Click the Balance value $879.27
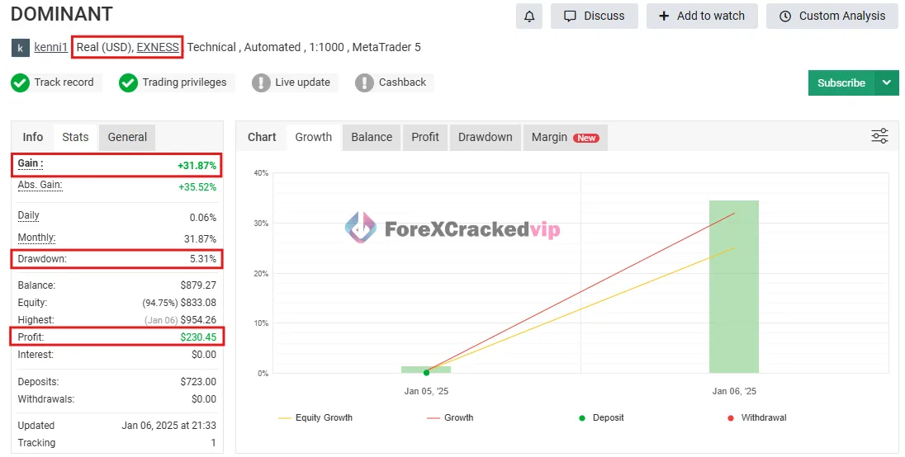Screen dimensions: 905x457 point(198,285)
